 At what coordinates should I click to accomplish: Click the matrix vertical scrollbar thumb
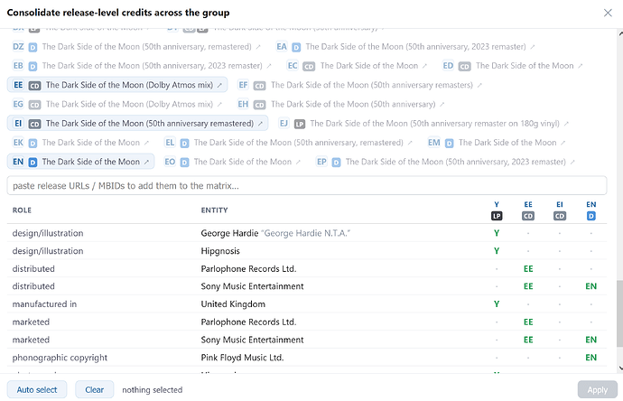pos(619,313)
